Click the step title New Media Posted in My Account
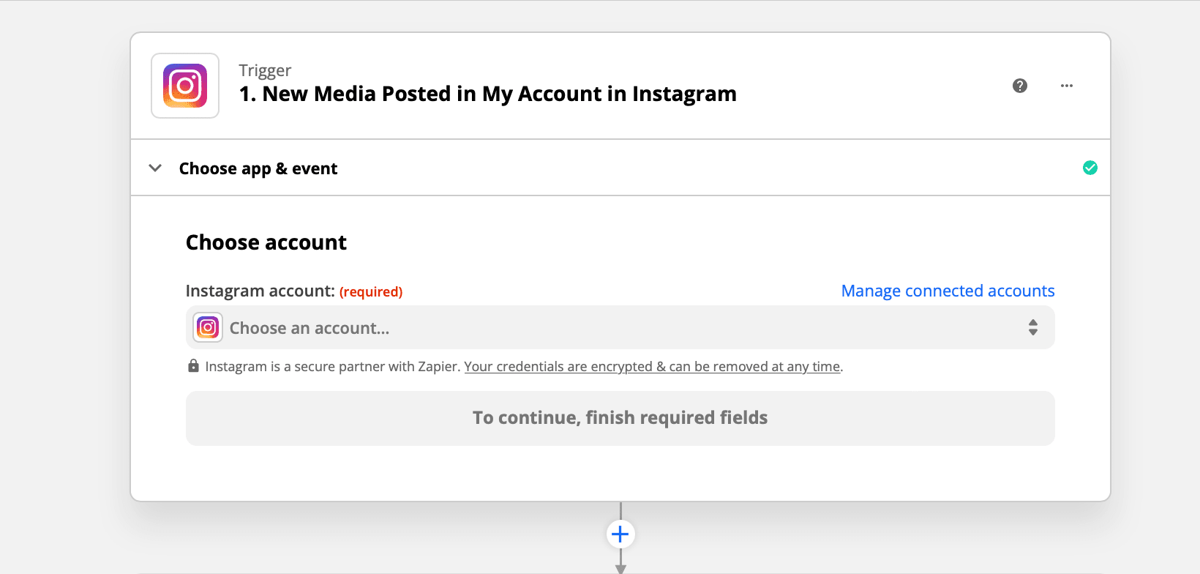This screenshot has width=1200, height=574. click(x=488, y=94)
